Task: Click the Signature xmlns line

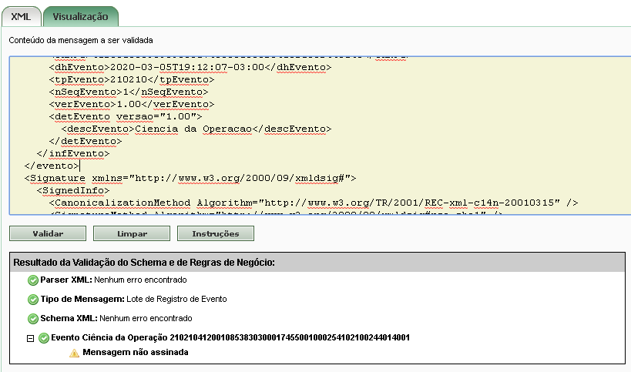Action: pos(190,178)
